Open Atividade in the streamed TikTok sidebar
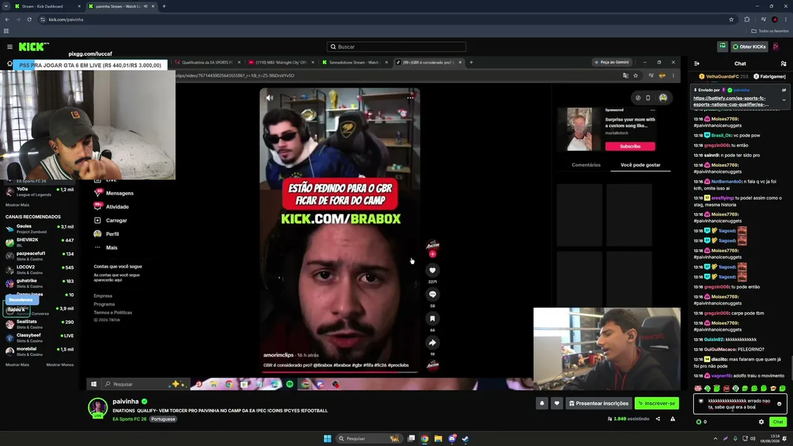Image resolution: width=793 pixels, height=446 pixels. [111, 207]
